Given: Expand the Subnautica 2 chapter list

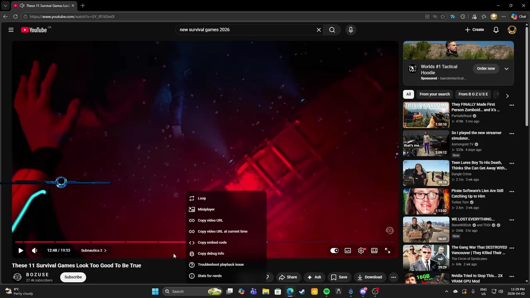Looking at the screenshot, I should point(94,250).
